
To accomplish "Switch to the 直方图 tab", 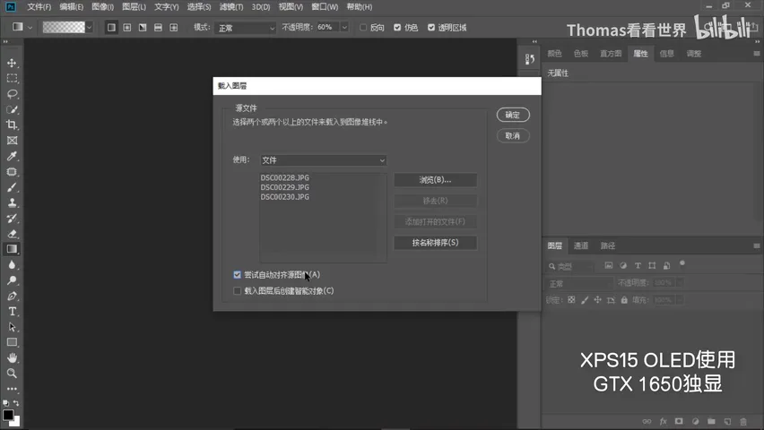I will pos(611,54).
